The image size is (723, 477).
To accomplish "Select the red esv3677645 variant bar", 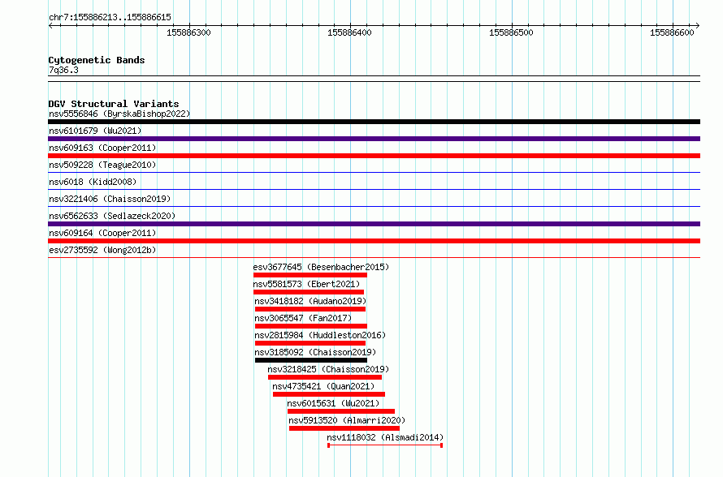I will click(x=310, y=275).
